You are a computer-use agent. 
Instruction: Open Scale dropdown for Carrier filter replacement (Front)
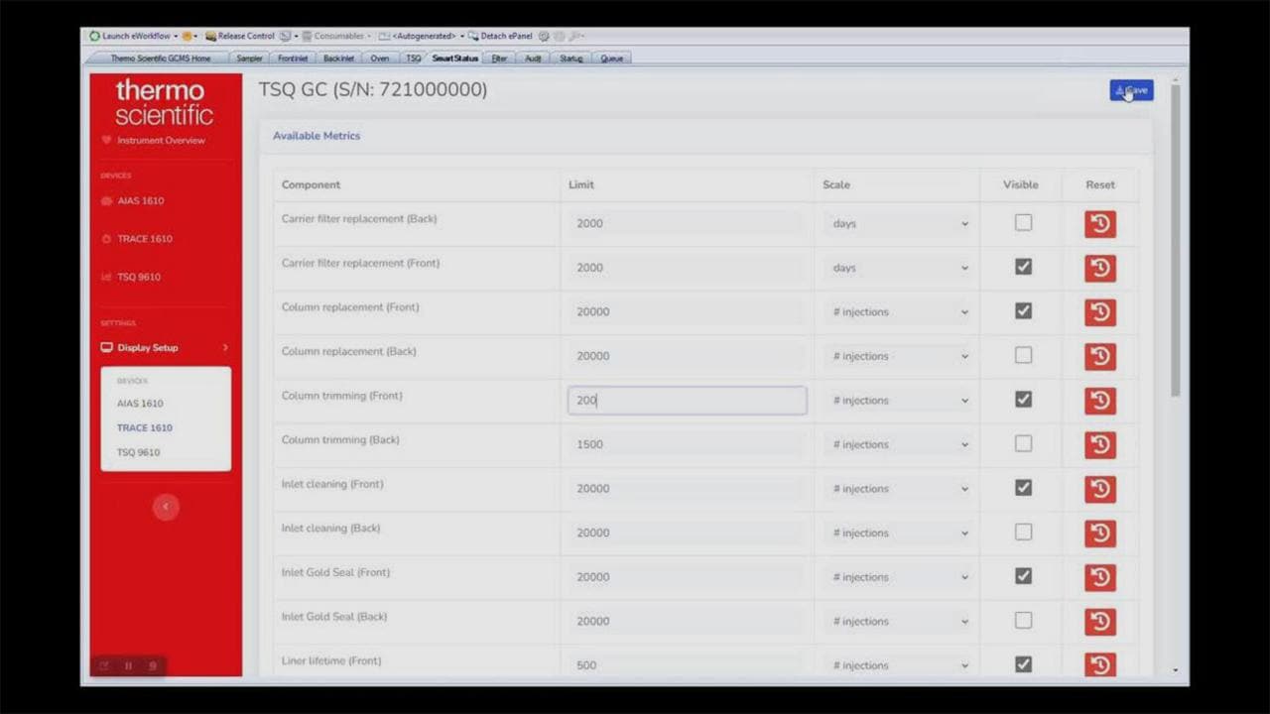pos(899,268)
